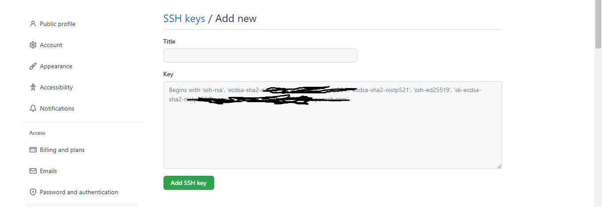Focus the Title input field
Viewport: 602px width, 207px height.
point(260,55)
